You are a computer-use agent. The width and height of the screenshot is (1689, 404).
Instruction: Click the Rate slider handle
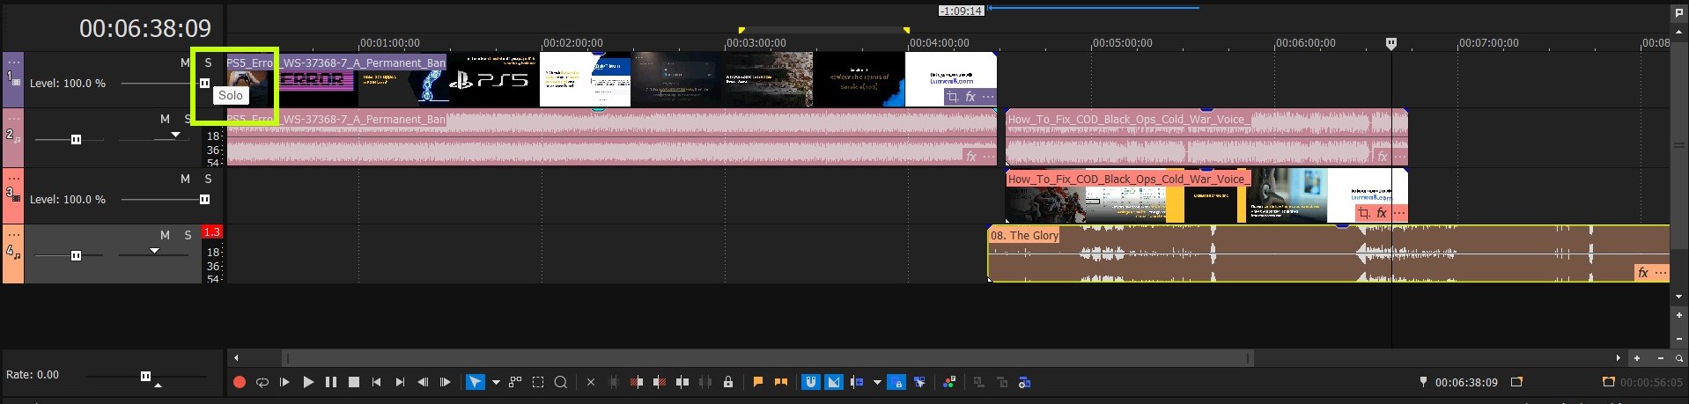tap(146, 376)
